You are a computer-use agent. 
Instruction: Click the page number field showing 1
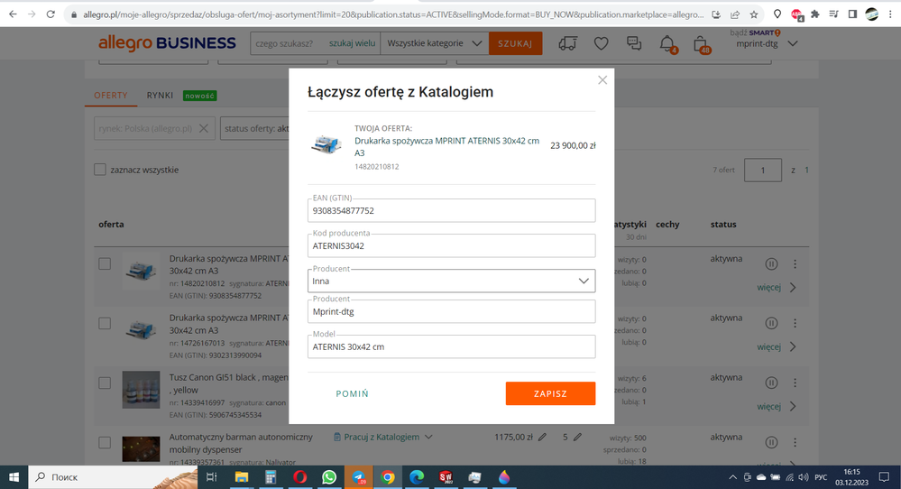pyautogui.click(x=762, y=171)
